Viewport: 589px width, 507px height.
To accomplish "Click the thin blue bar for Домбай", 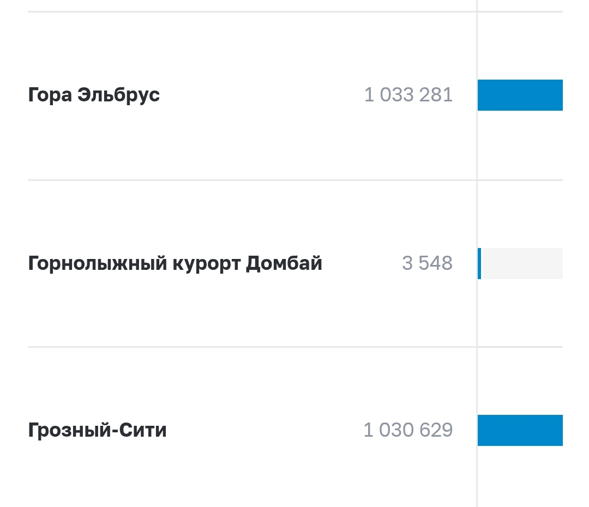I will [x=479, y=264].
